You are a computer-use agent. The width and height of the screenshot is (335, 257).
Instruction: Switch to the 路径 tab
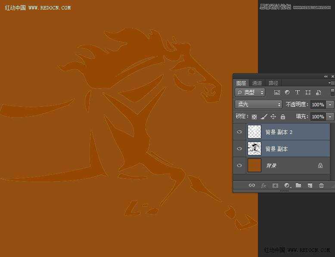273,83
